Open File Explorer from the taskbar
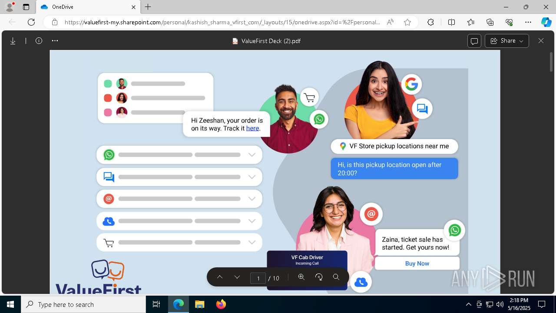 coord(199,304)
